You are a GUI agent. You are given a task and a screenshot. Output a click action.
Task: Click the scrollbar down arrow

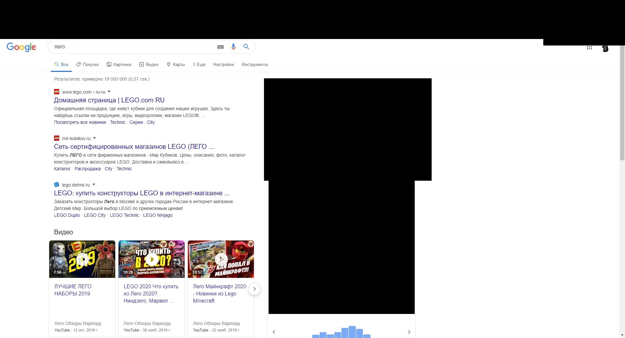[x=622, y=335]
